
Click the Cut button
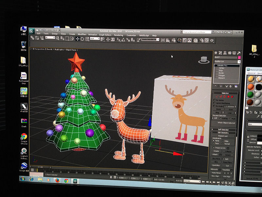coord(227,165)
